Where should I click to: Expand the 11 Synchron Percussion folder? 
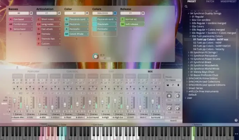click(x=189, y=56)
